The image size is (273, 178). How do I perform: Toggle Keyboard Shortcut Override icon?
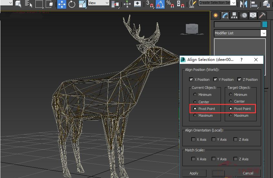[137, 4]
